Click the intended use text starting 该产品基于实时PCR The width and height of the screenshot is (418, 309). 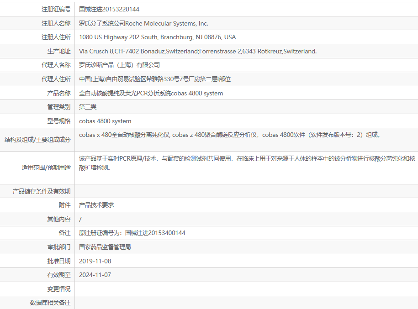247,163
